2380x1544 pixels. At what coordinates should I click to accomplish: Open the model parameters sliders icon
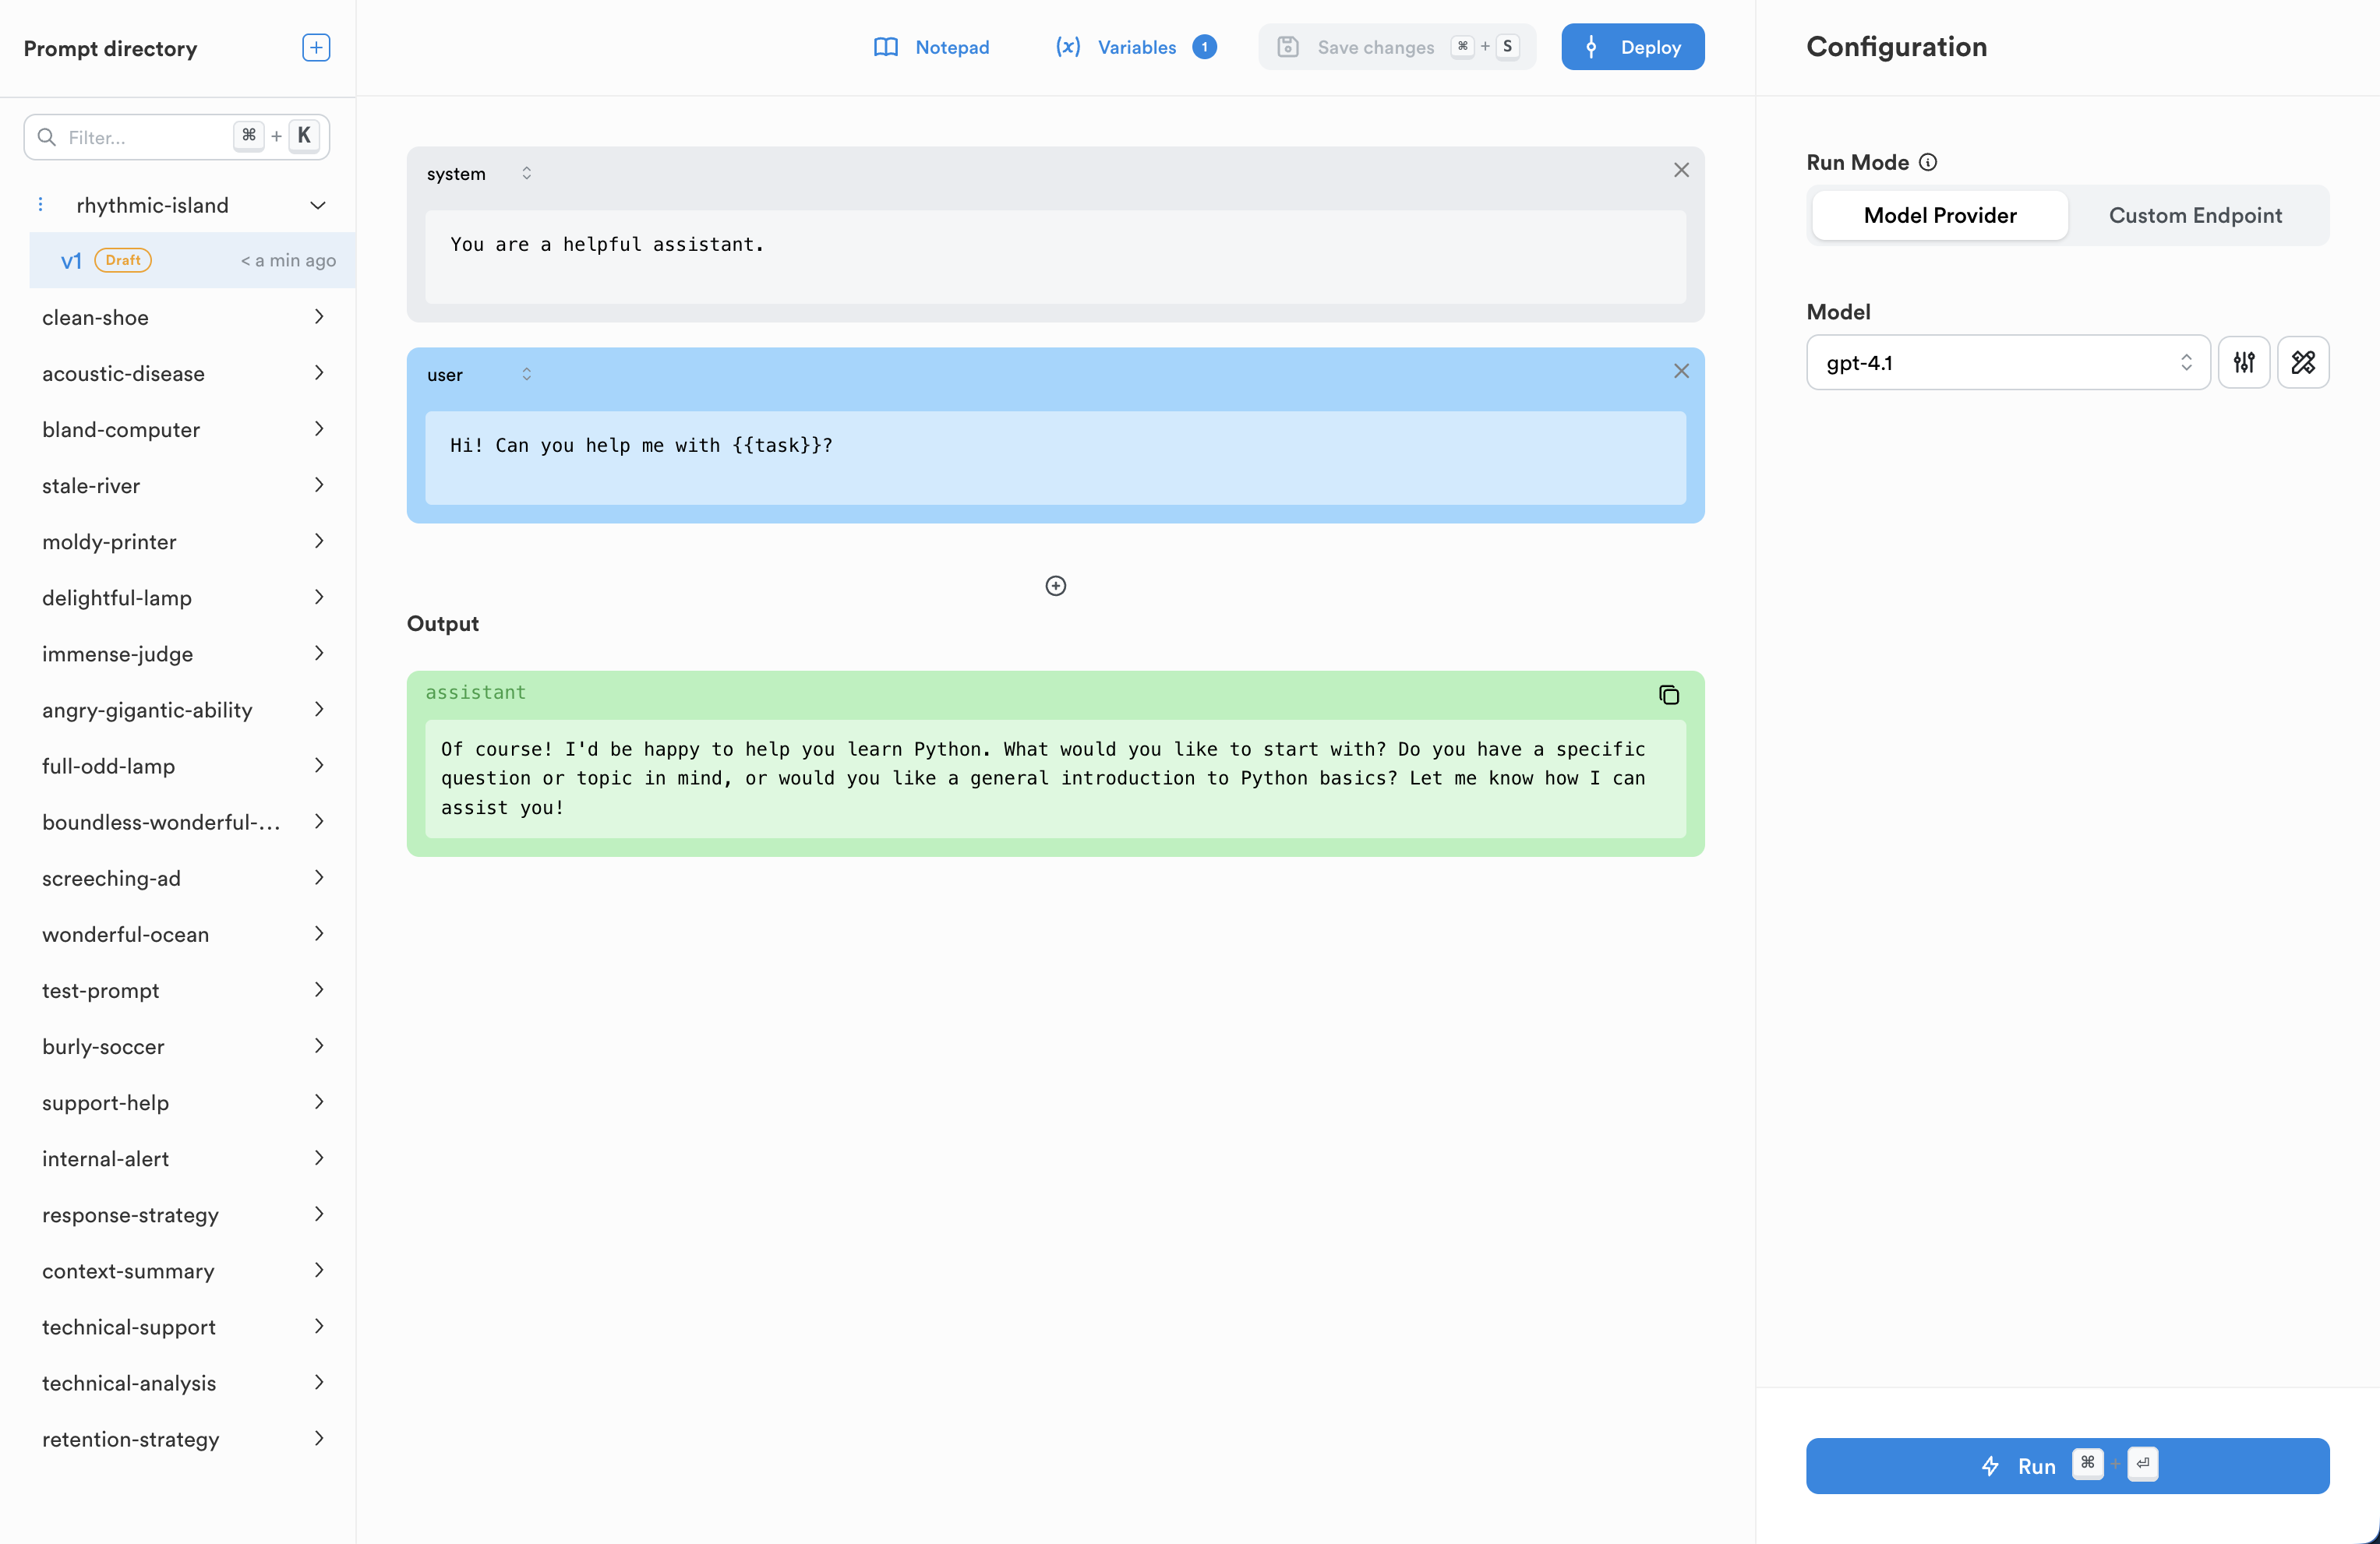2243,361
